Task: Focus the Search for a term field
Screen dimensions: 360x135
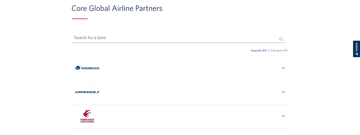Action: pos(179,38)
